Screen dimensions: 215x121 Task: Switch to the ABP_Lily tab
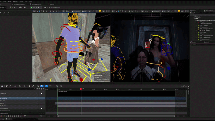point(52,4)
